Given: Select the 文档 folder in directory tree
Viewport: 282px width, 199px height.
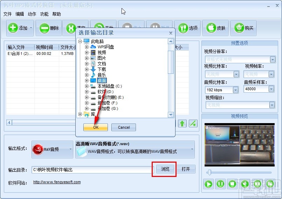Looking at the screenshot, I should click(102, 64).
